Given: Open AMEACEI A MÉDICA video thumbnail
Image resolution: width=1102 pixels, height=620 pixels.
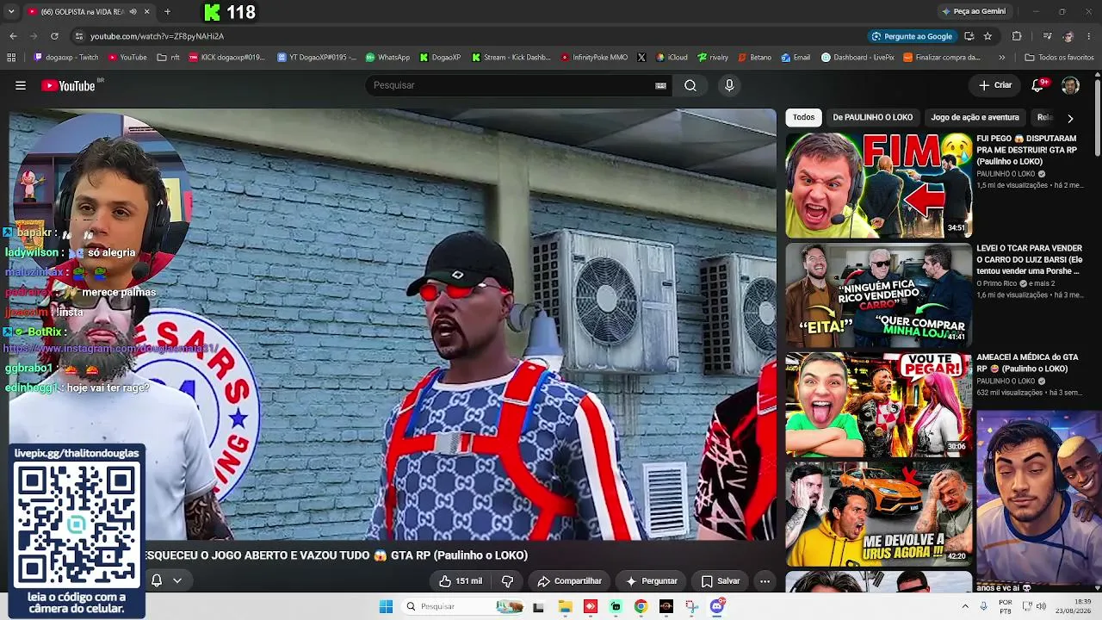Looking at the screenshot, I should 879,404.
